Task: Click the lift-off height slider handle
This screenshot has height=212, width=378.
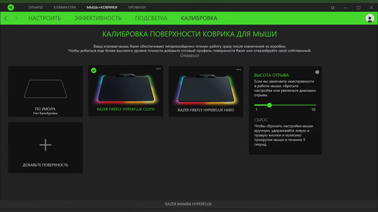Action: click(x=269, y=105)
